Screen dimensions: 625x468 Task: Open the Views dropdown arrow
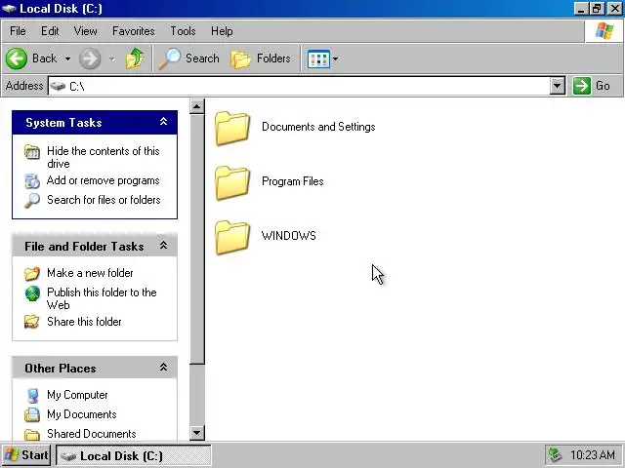coord(335,58)
